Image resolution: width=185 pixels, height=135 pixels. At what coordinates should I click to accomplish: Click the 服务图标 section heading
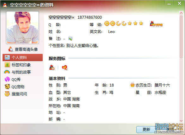click(57, 59)
